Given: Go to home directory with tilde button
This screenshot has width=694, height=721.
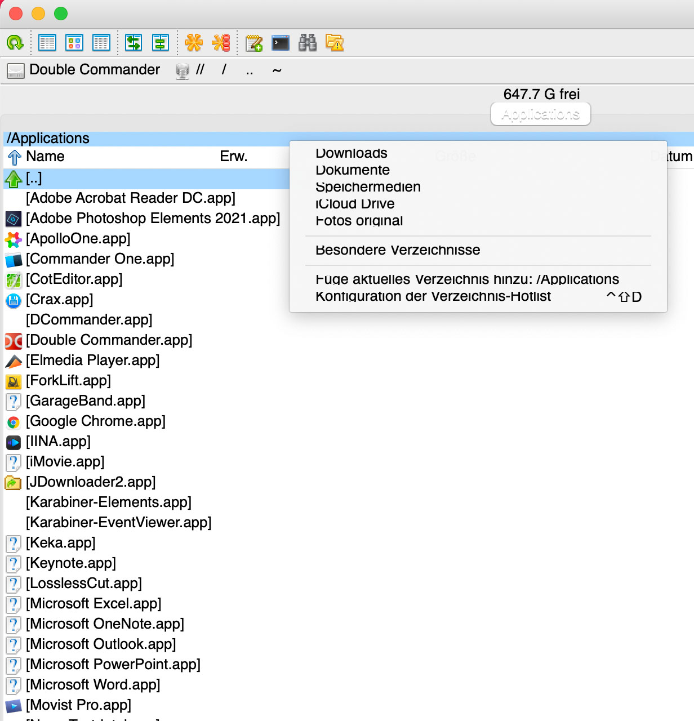Looking at the screenshot, I should click(277, 70).
